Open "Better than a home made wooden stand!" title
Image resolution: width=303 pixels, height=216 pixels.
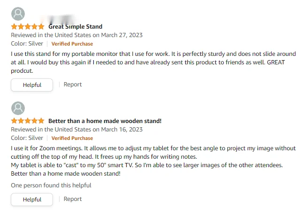(105, 121)
